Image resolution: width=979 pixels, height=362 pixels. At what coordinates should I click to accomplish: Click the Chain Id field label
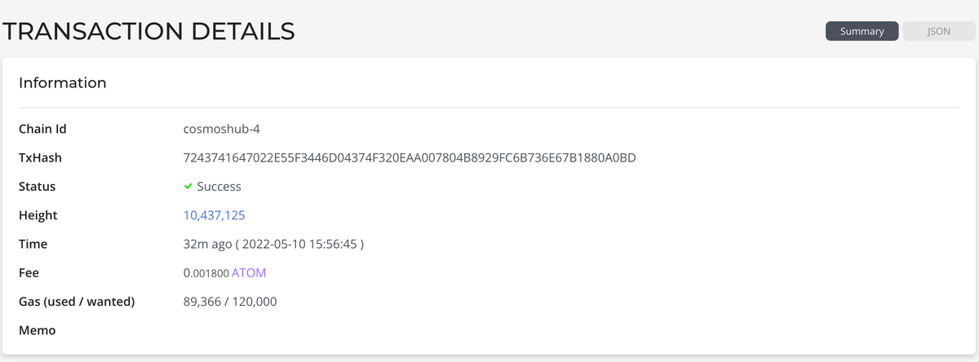42,129
